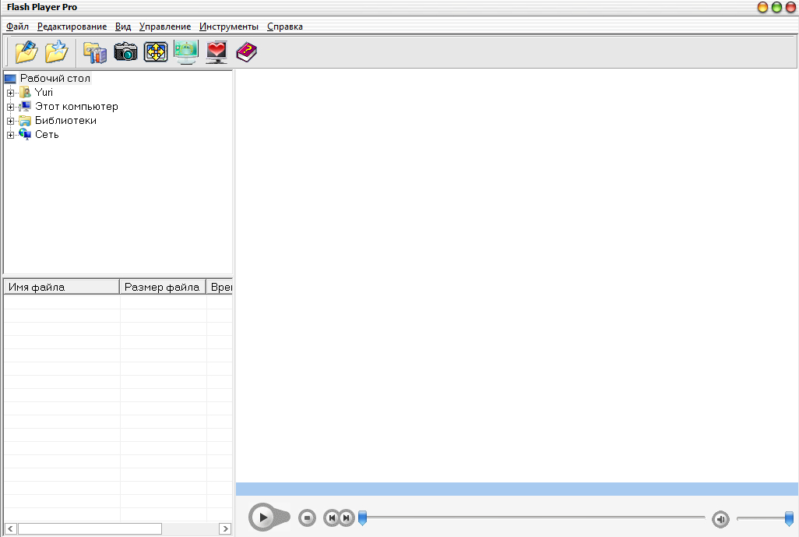The width and height of the screenshot is (799, 537).
Task: Open help with the question-mark book icon
Action: 247,52
